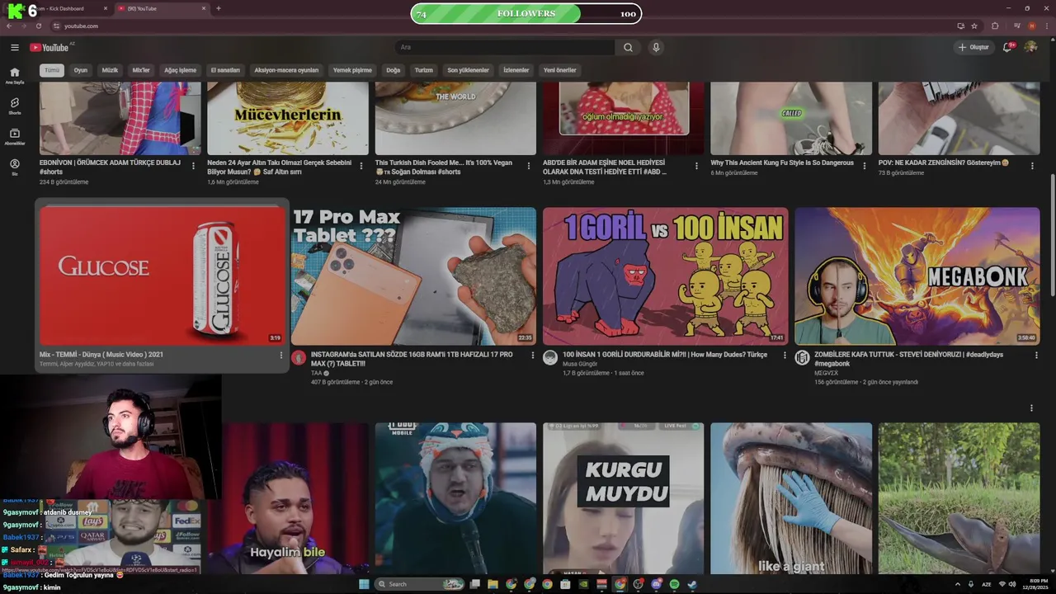Go to Ana Sayfa in the sidebar

click(x=14, y=75)
